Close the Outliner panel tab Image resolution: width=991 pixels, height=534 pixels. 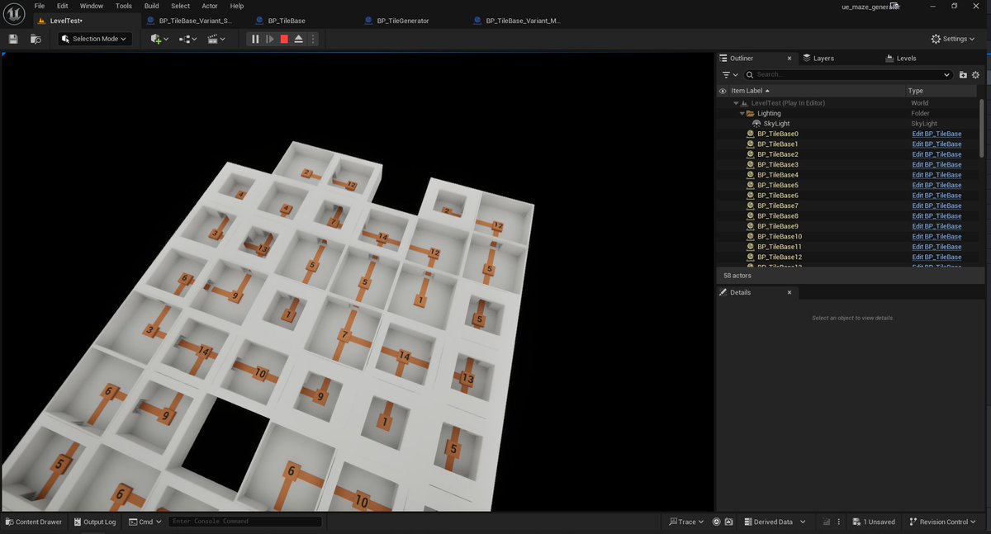[789, 59]
